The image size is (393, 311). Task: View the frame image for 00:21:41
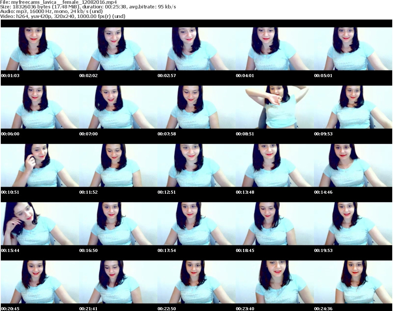tap(118, 282)
